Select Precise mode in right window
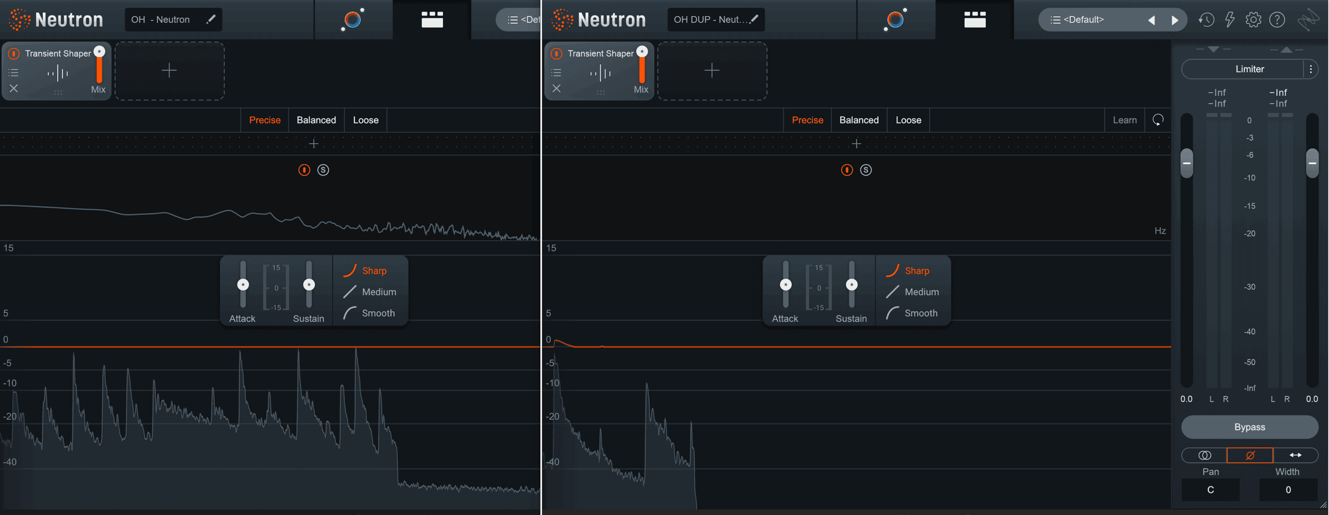Viewport: 1329px width, 515px height. tap(807, 120)
